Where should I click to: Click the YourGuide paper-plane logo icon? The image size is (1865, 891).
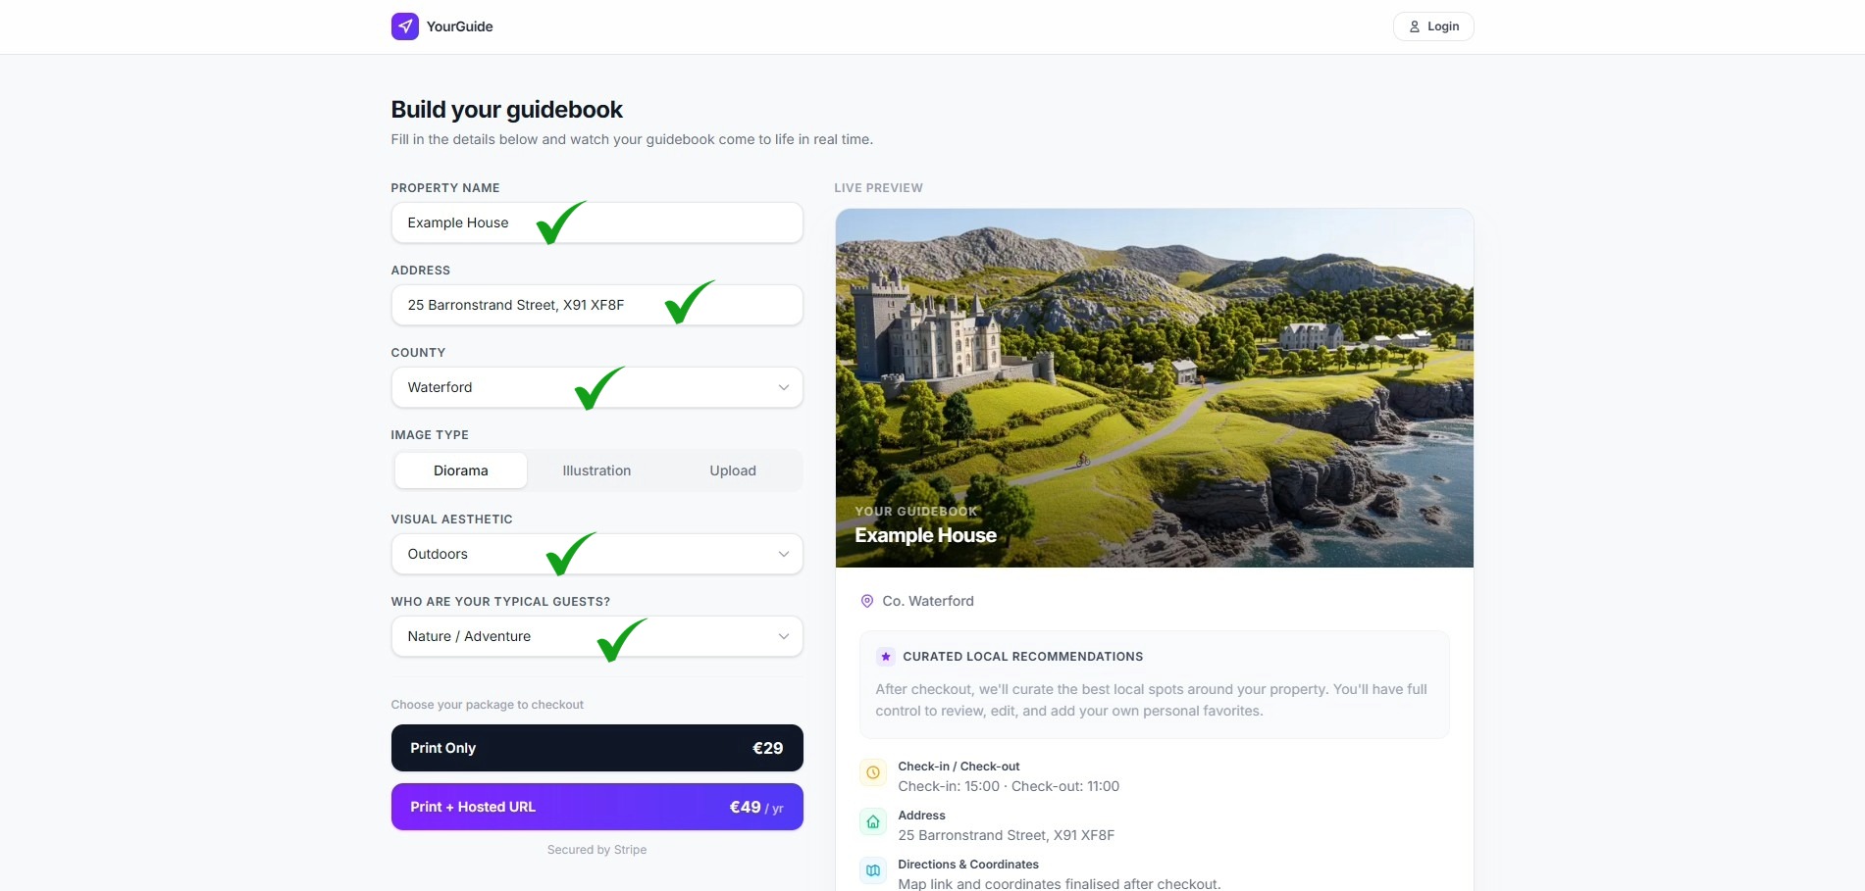(404, 26)
